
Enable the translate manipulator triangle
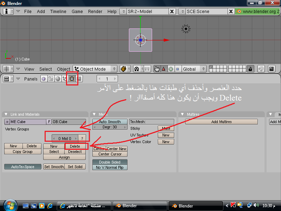pos(164,69)
